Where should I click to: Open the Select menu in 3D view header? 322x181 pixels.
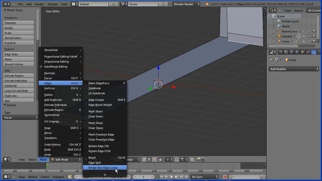(x=32, y=159)
